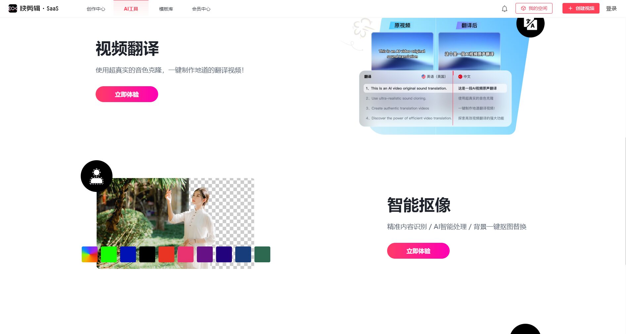This screenshot has height=334, width=626.
Task: Pick the red color swatch
Action: 166,254
